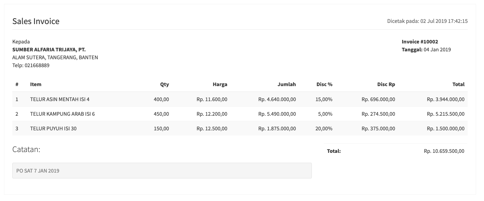
Task: Click the Disc Rp column header
Action: [x=386, y=85]
